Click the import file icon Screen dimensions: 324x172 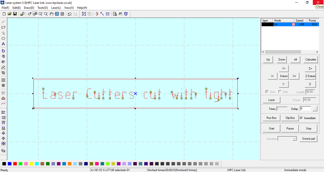tap(22, 14)
